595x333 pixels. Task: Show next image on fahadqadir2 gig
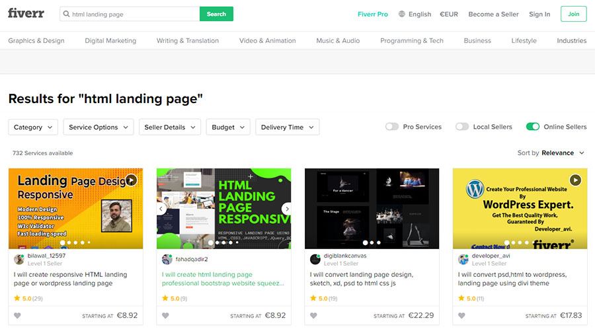coord(286,209)
